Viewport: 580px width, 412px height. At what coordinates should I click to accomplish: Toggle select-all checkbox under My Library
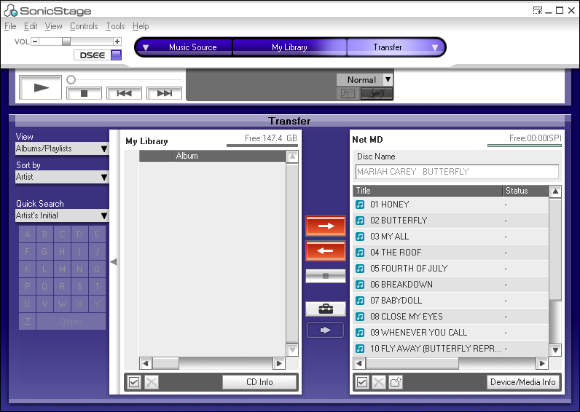coord(133,382)
